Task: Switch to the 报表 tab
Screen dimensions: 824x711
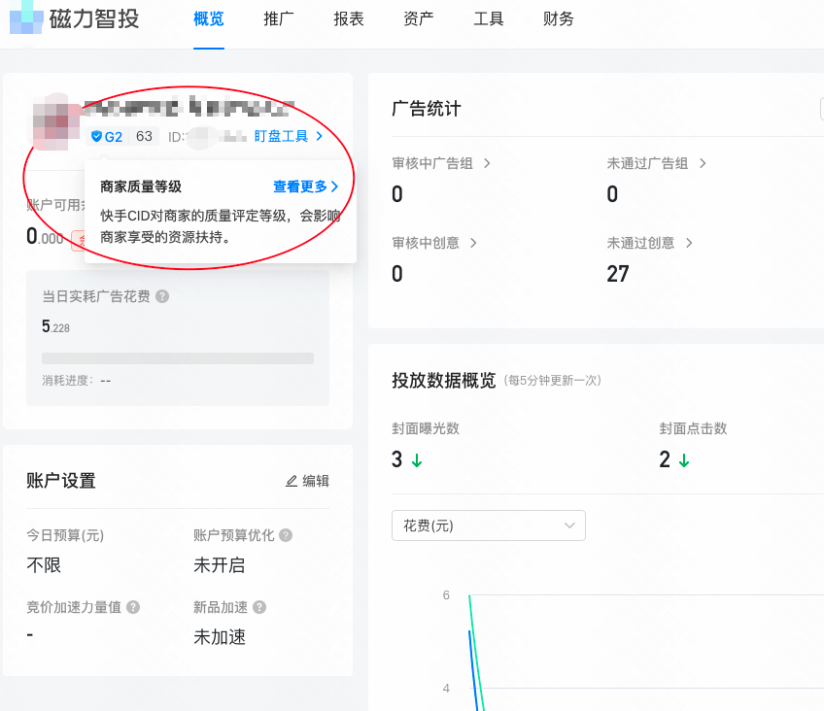Action: [x=349, y=18]
